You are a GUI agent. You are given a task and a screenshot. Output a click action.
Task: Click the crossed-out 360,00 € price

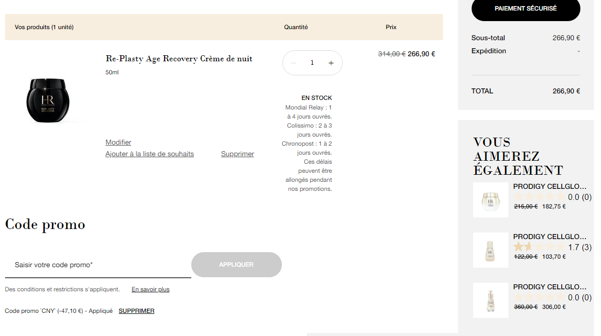(x=525, y=307)
